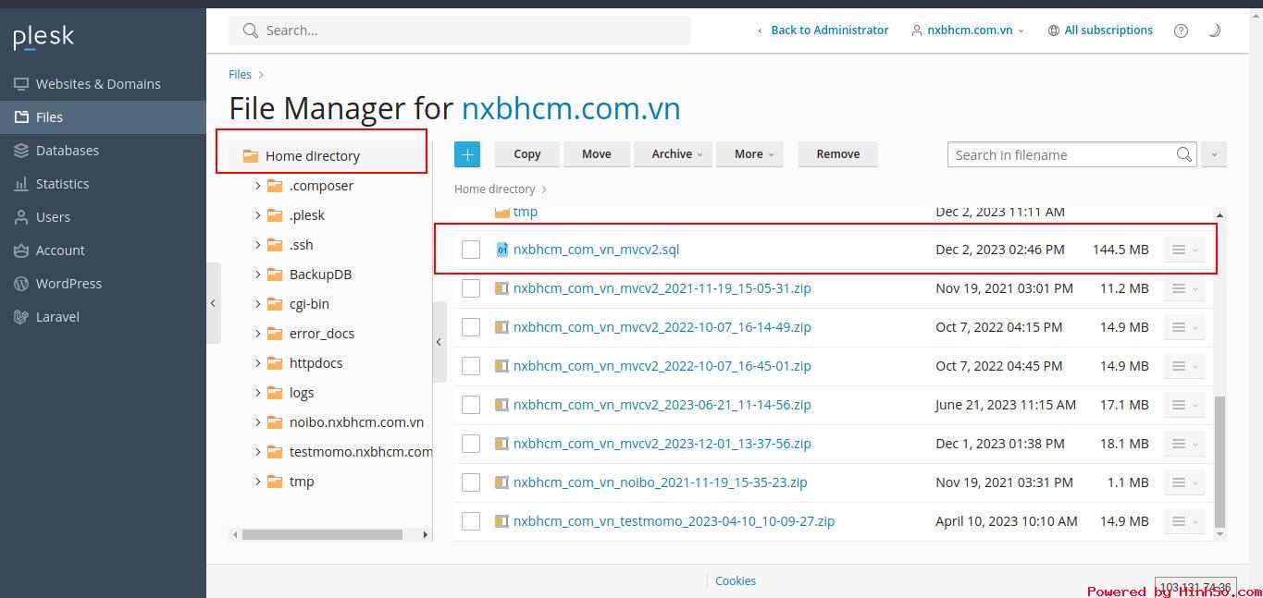
Task: Select Home directory in folder tree
Action: 312,156
